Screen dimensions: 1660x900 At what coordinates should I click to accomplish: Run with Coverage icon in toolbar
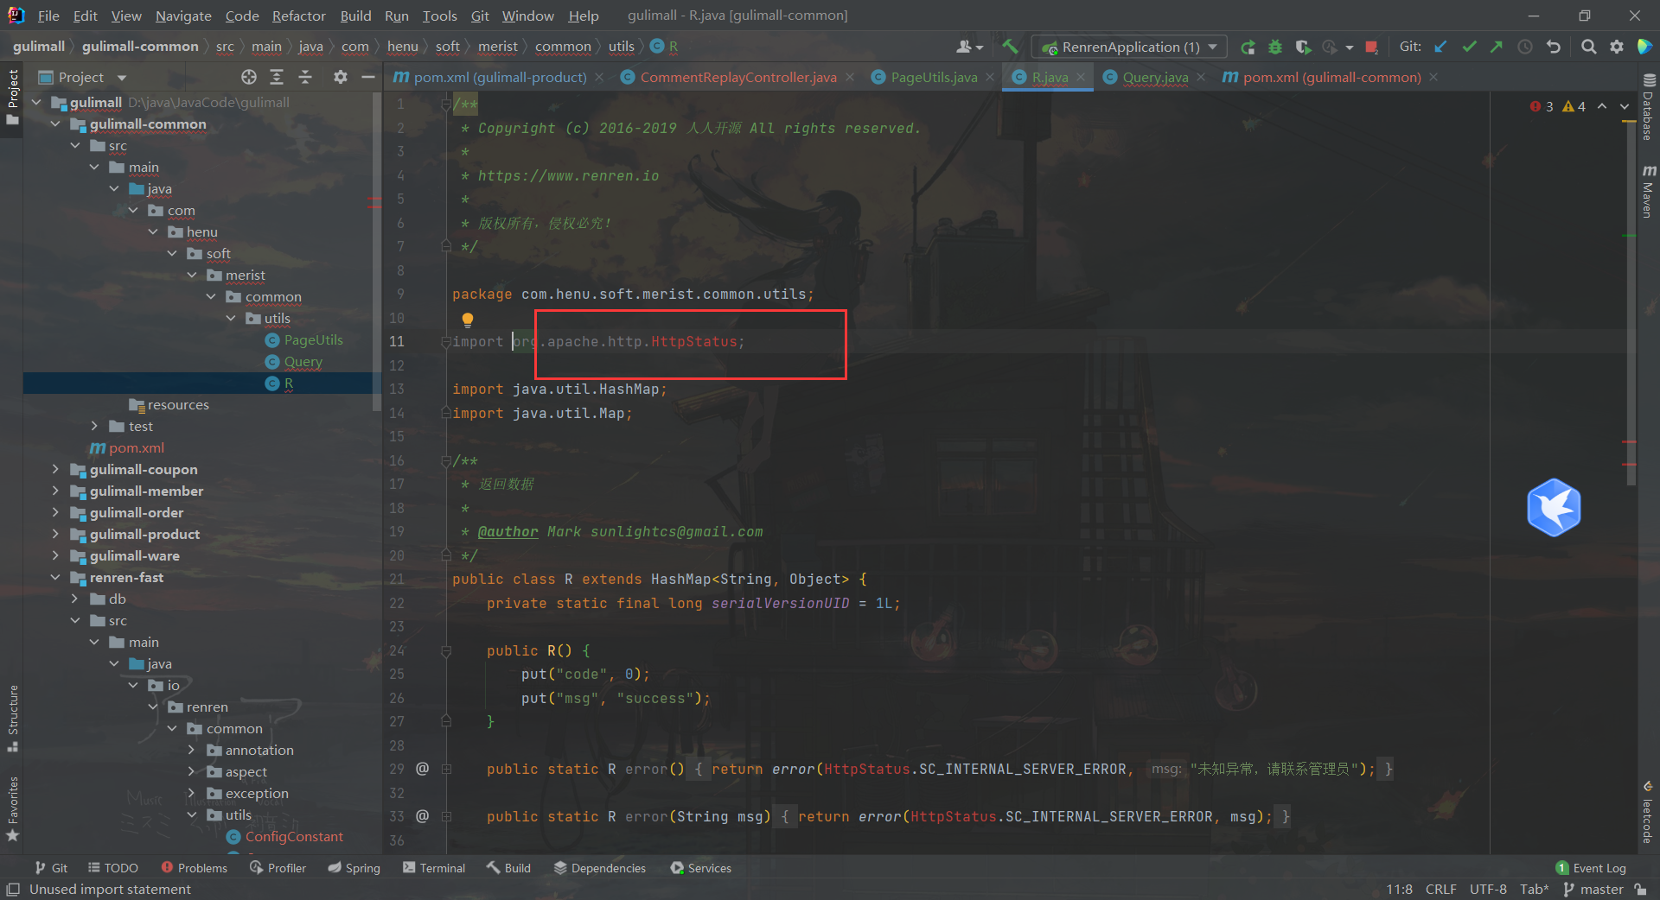(x=1303, y=47)
